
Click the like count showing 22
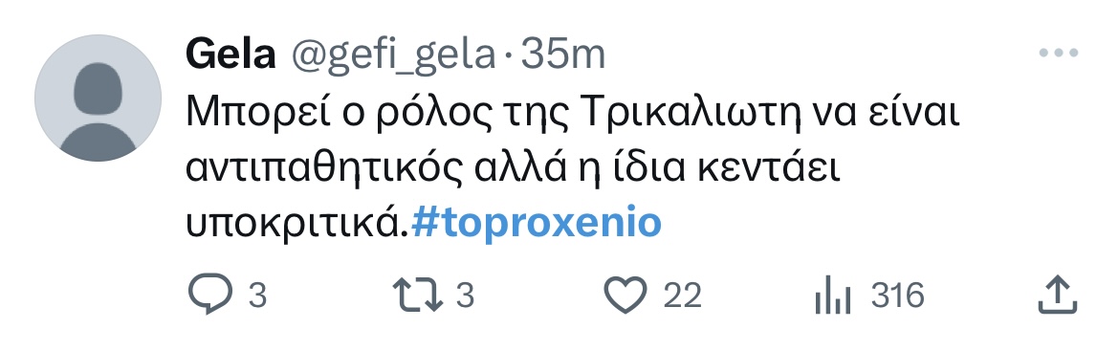682,296
